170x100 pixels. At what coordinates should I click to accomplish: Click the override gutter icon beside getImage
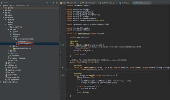pos(63,75)
